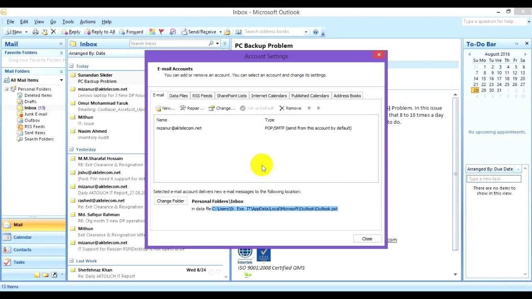
Task: Switch to the Published Calendars tab
Action: [x=310, y=96]
